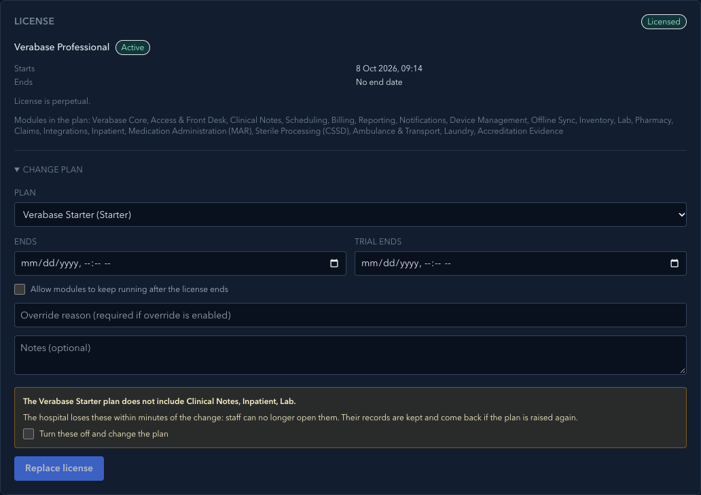Click the Active status badge
The width and height of the screenshot is (701, 495).
pos(132,48)
